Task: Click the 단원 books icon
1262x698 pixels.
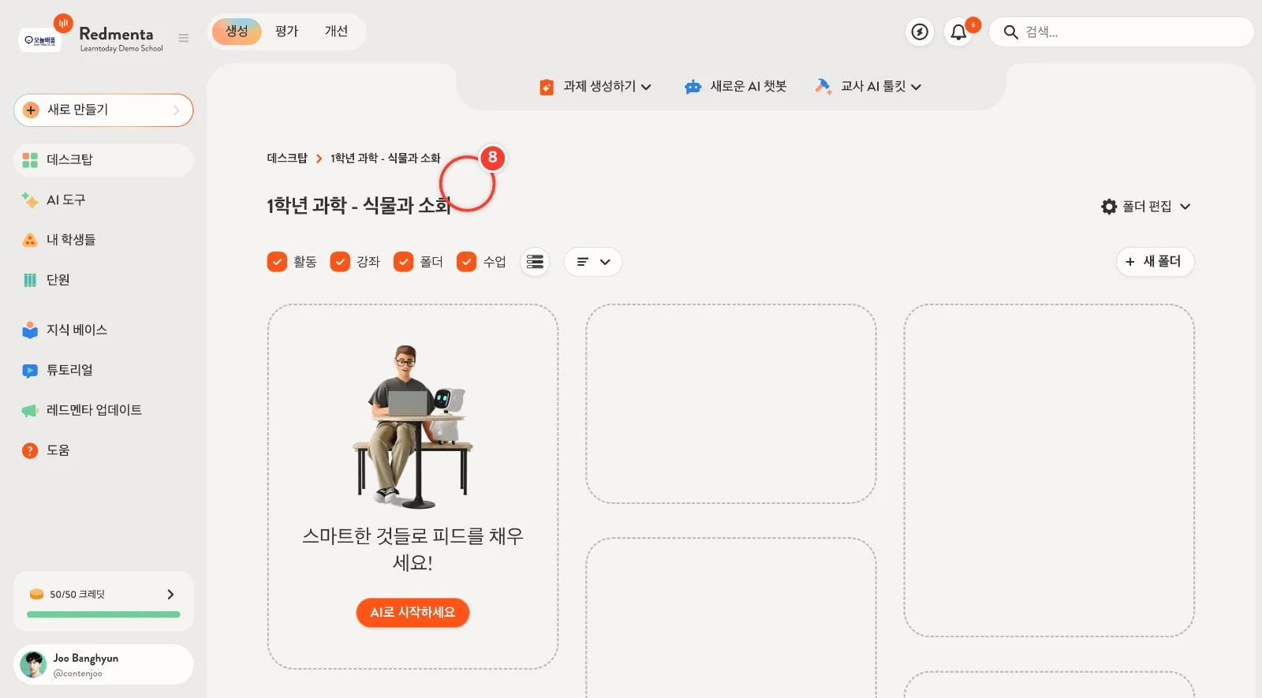Action: pos(30,280)
